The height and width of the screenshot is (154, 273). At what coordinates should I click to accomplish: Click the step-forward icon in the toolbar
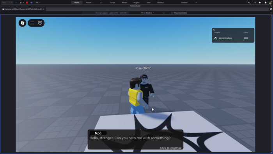pos(37,3)
